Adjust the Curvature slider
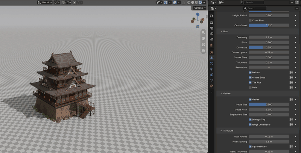The width and height of the screenshot is (301, 153). click(269, 47)
